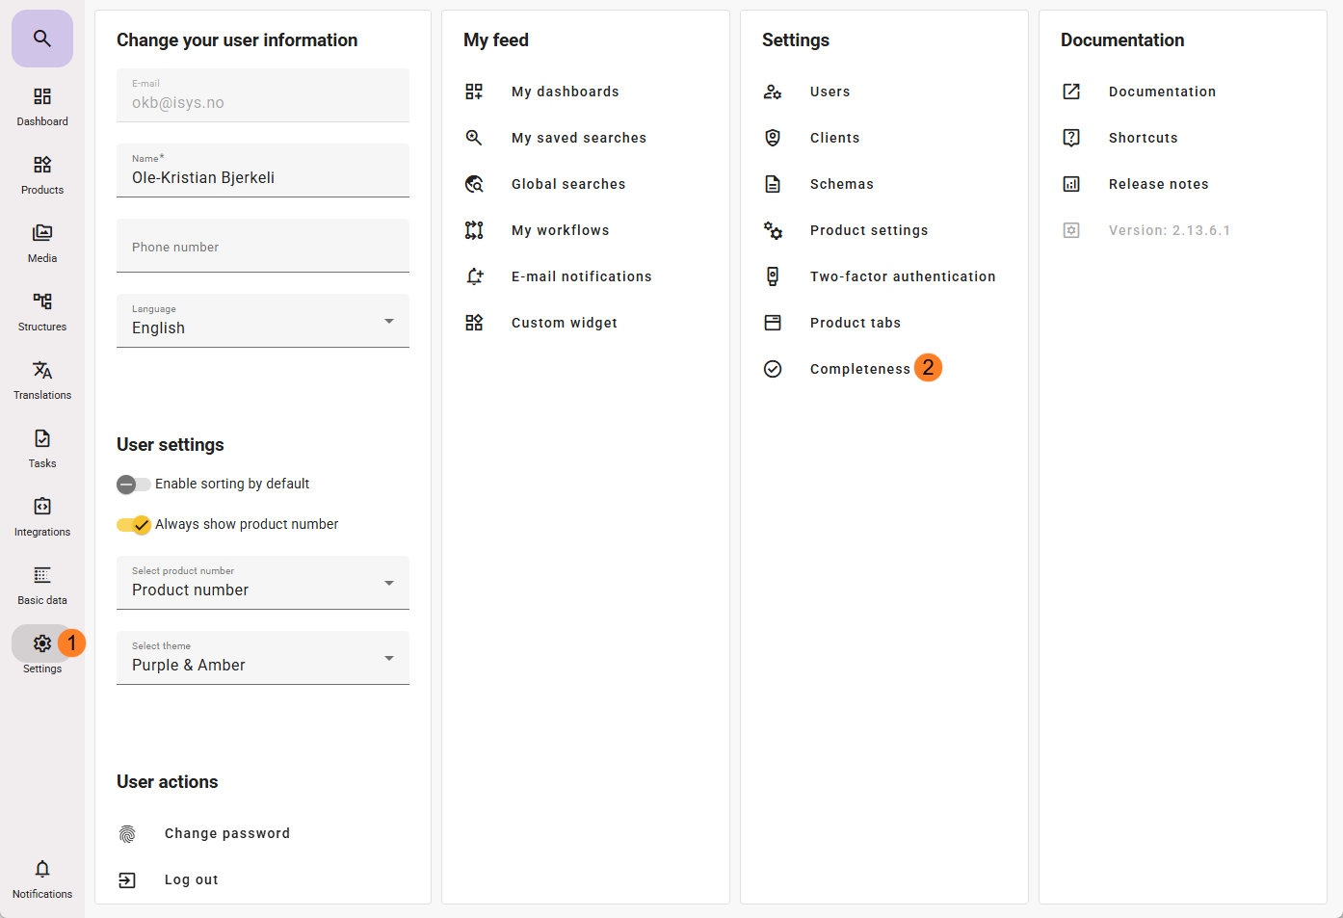The image size is (1343, 918).
Task: Open the Select theme dropdown
Action: (262, 658)
